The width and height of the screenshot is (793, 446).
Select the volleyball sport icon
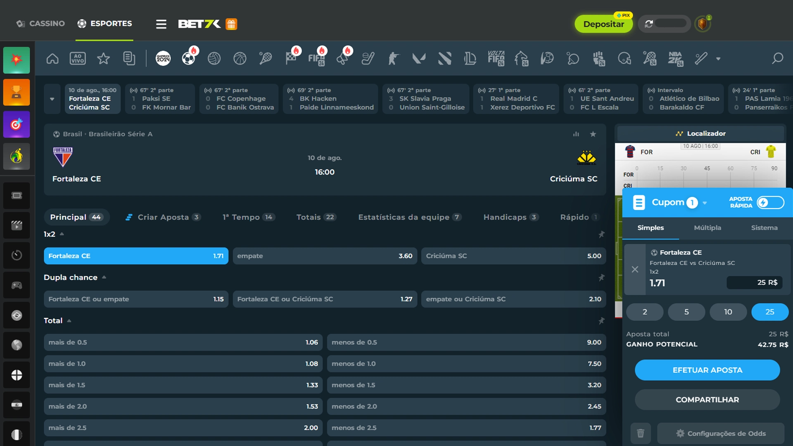tap(214, 59)
